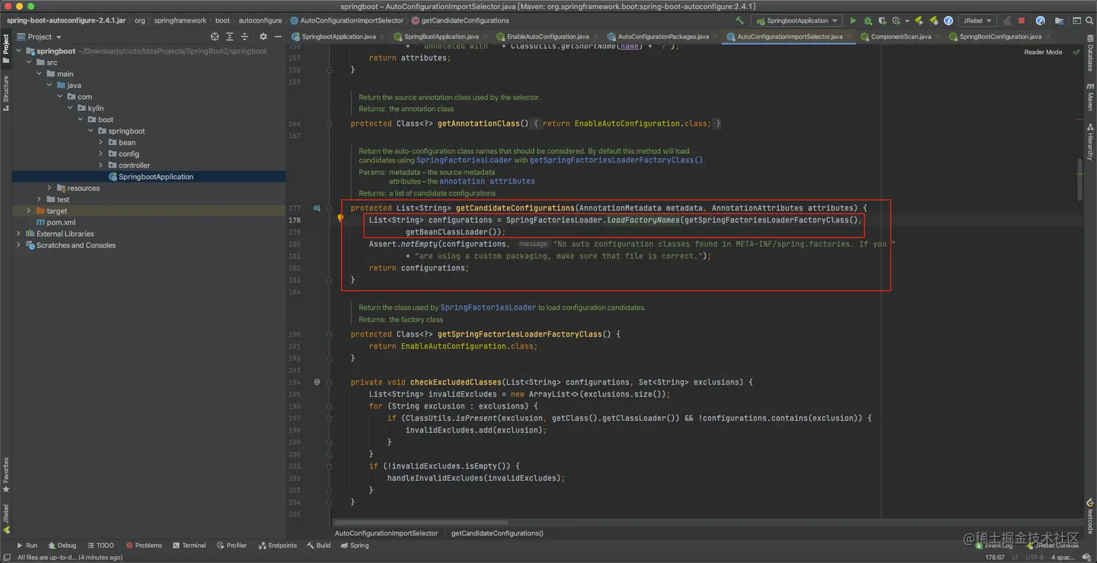
Task: Open the leetcode side tool window
Action: click(1090, 515)
